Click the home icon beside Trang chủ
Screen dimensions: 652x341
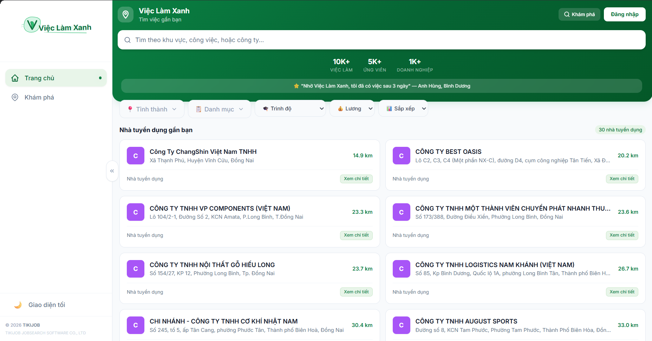(x=15, y=78)
